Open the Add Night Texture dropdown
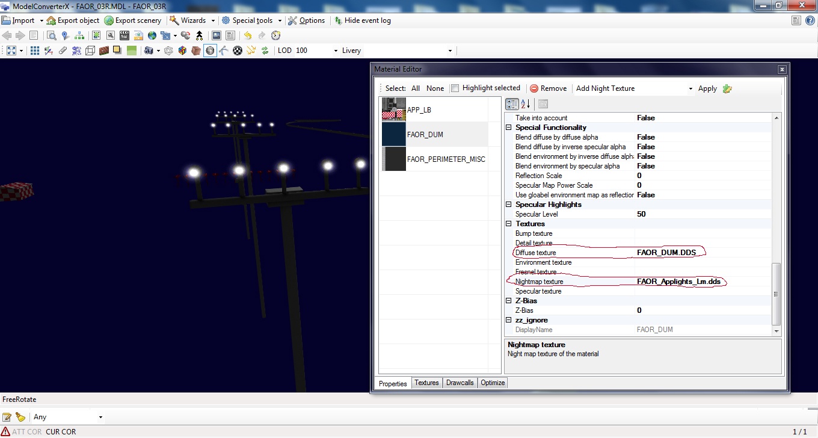Image resolution: width=818 pixels, height=438 pixels. coord(690,88)
